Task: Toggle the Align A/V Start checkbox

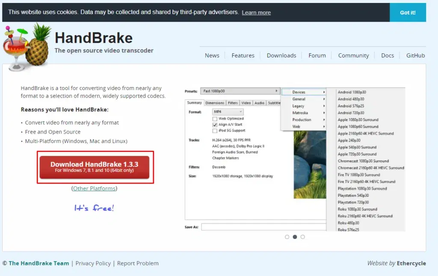Action: pyautogui.click(x=215, y=125)
